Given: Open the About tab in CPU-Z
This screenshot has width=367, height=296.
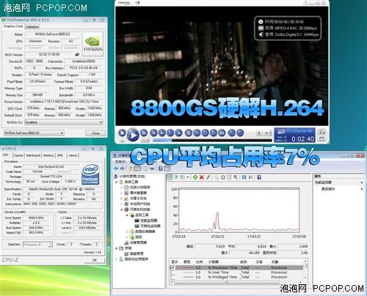Looking at the screenshot, I should coord(73,155).
